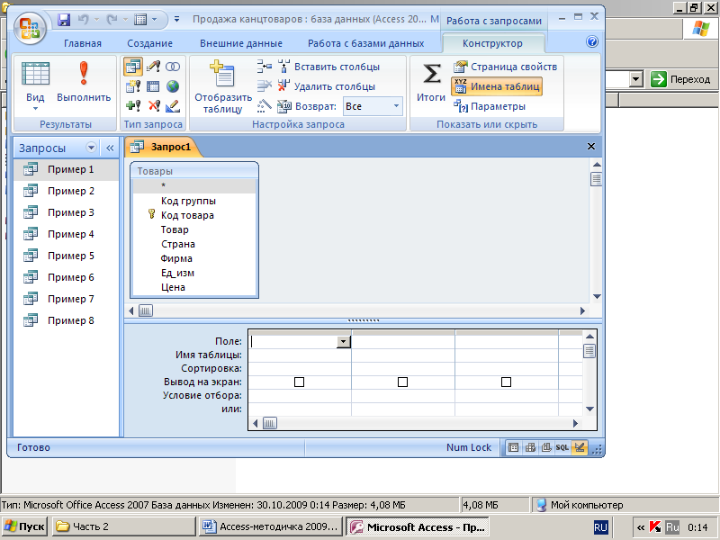
Task: Tick third column Вывод на экран checkbox
Action: coord(506,382)
